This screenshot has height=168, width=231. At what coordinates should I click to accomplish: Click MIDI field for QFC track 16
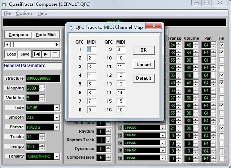click(x=121, y=110)
